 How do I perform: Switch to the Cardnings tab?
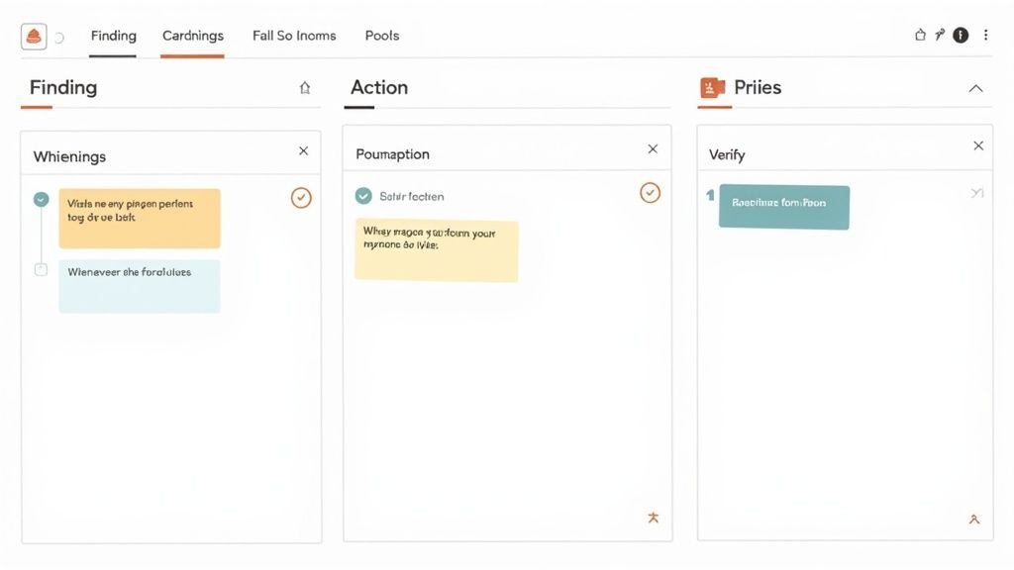pyautogui.click(x=192, y=35)
